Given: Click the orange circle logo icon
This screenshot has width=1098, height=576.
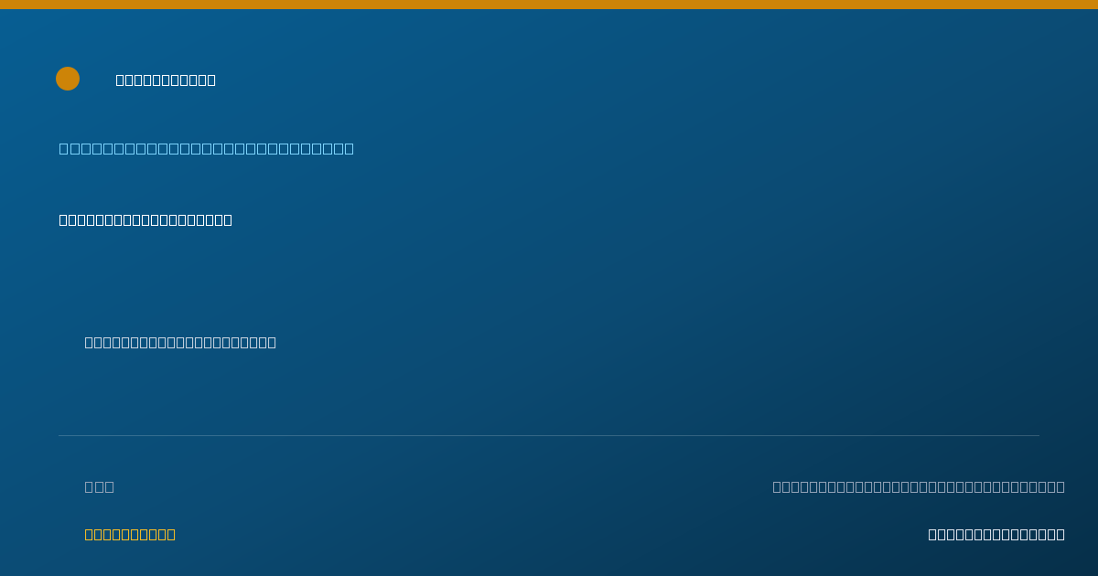Looking at the screenshot, I should (68, 79).
